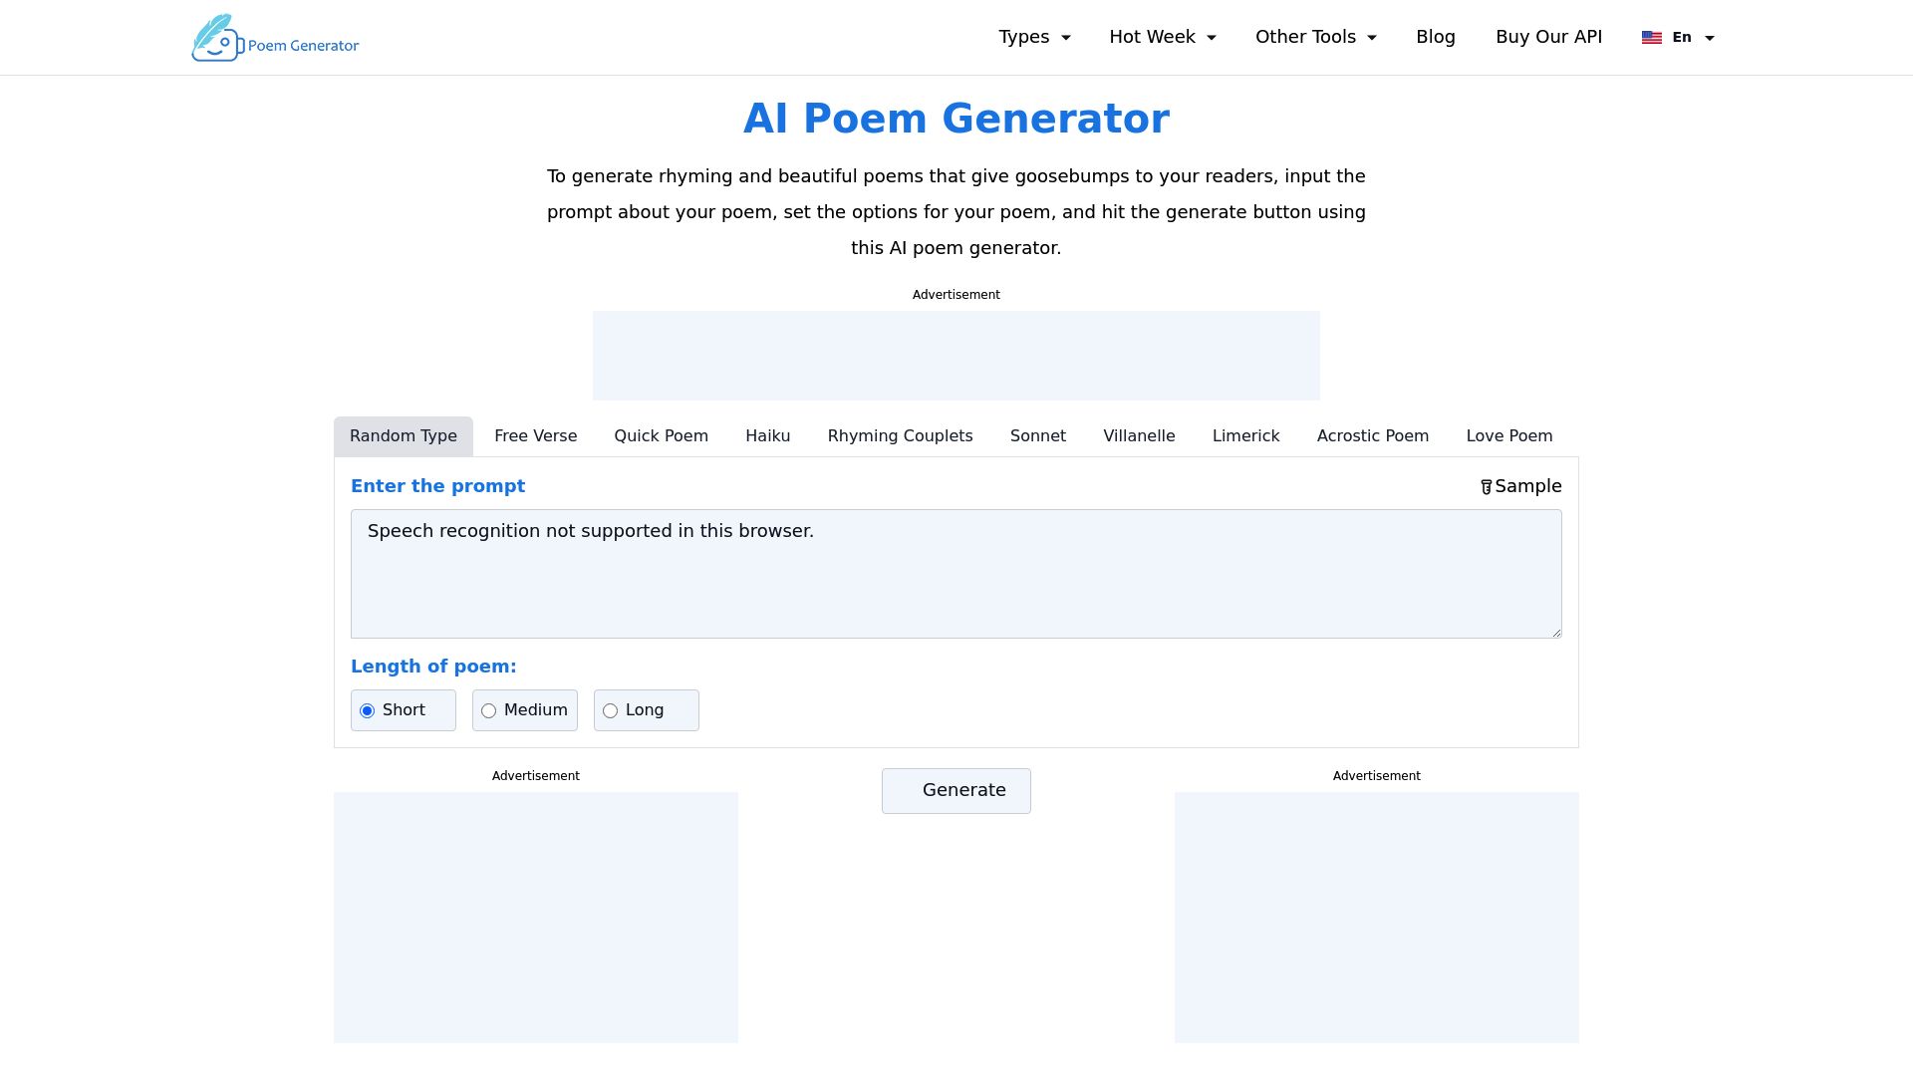Open the Love Poem tab

coord(1508,436)
